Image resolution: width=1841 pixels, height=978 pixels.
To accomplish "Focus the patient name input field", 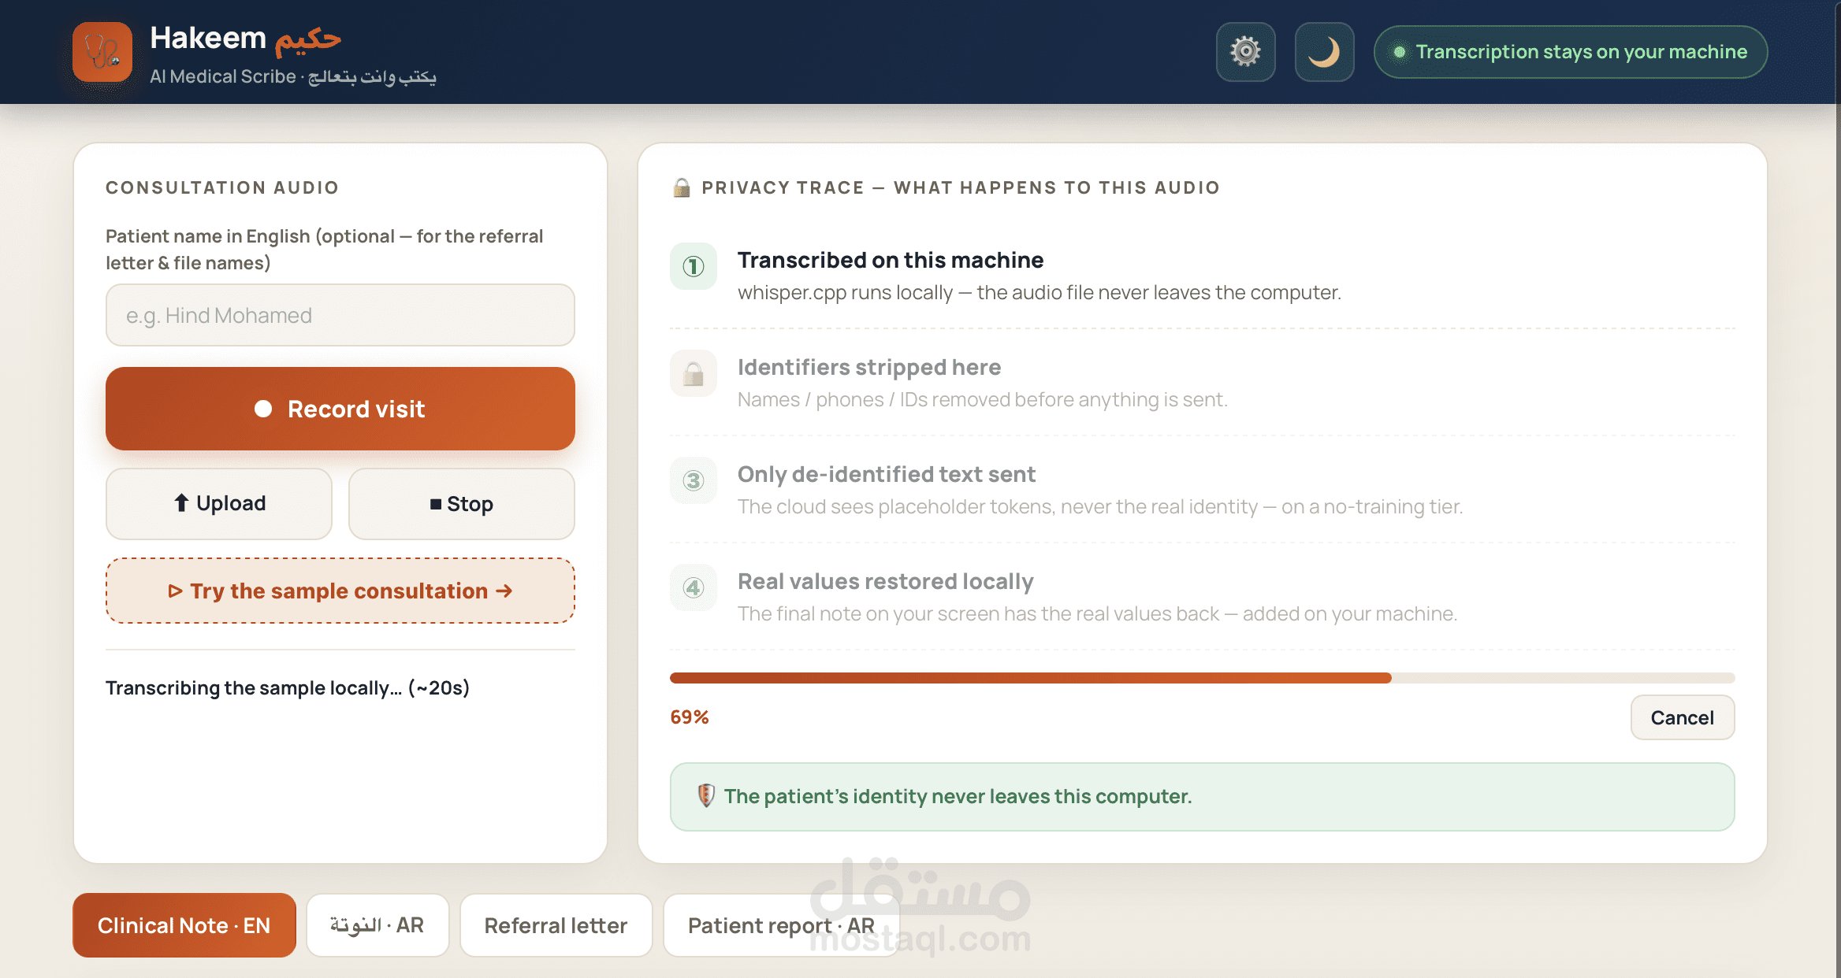I will point(340,315).
